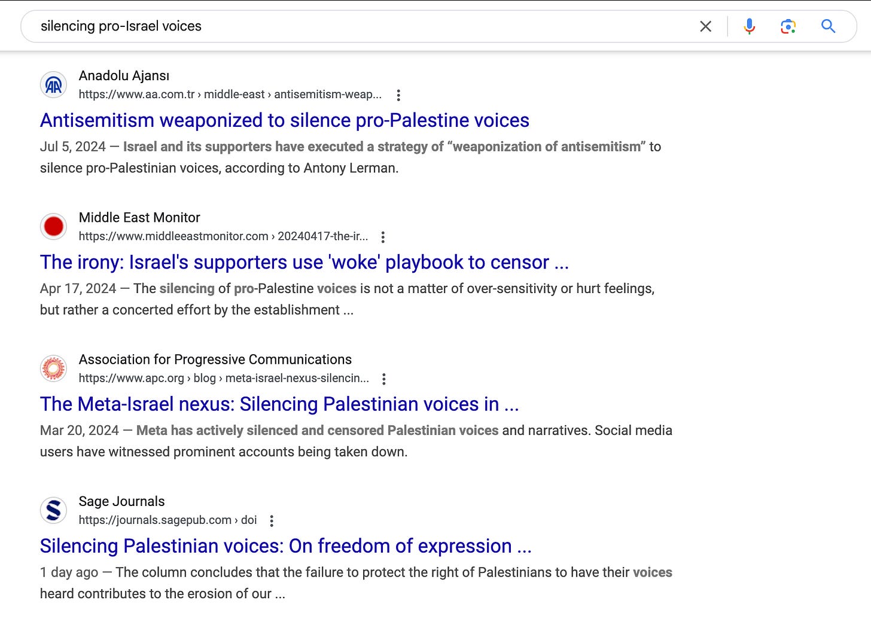Open 'Silencing Palestinian voices: On freedom of expression' link
This screenshot has height=628, width=871.
click(x=286, y=545)
